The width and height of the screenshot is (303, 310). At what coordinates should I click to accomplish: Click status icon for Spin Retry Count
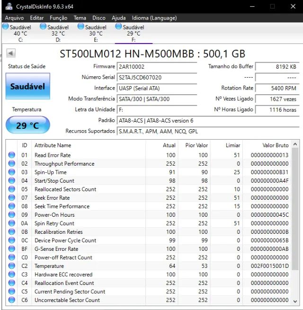[12, 223]
